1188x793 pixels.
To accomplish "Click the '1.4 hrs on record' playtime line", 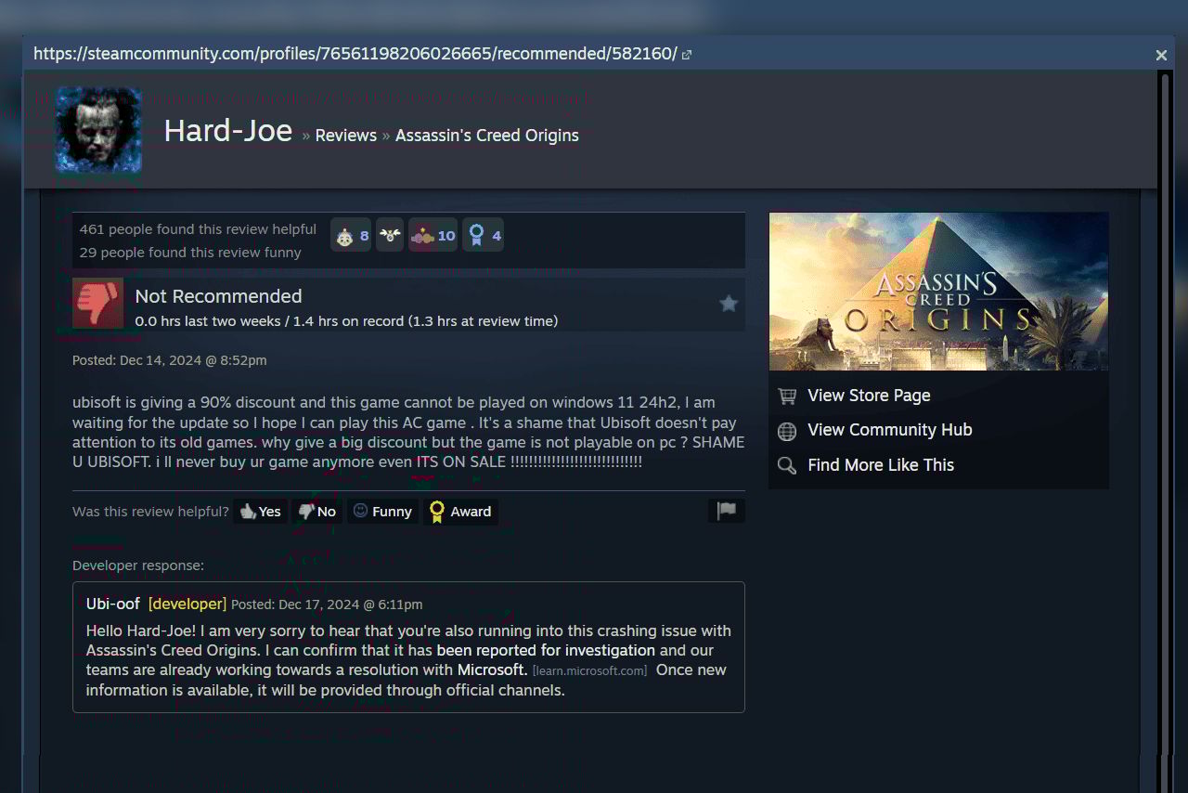I will (346, 321).
